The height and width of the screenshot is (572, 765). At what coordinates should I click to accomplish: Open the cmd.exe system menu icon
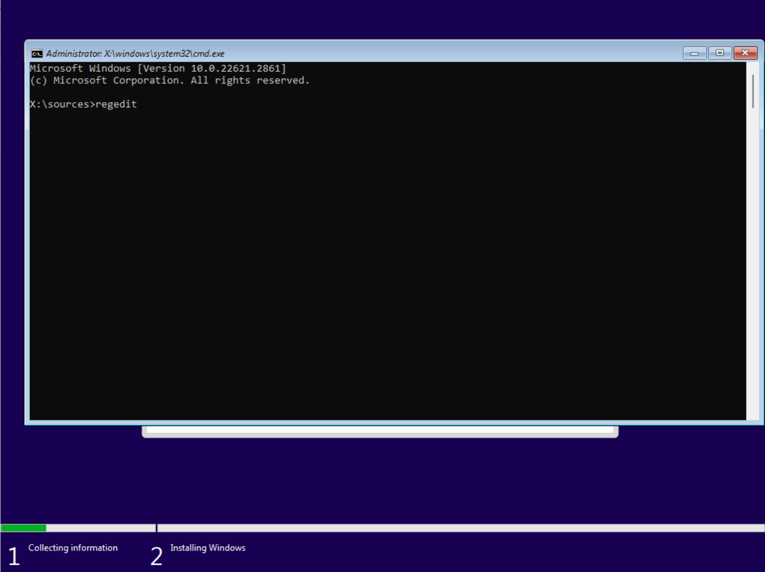[x=36, y=53]
